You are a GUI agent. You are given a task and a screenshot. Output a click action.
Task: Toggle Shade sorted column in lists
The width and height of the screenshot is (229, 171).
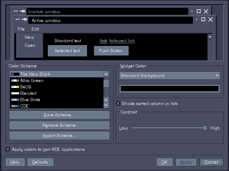coord(118,104)
